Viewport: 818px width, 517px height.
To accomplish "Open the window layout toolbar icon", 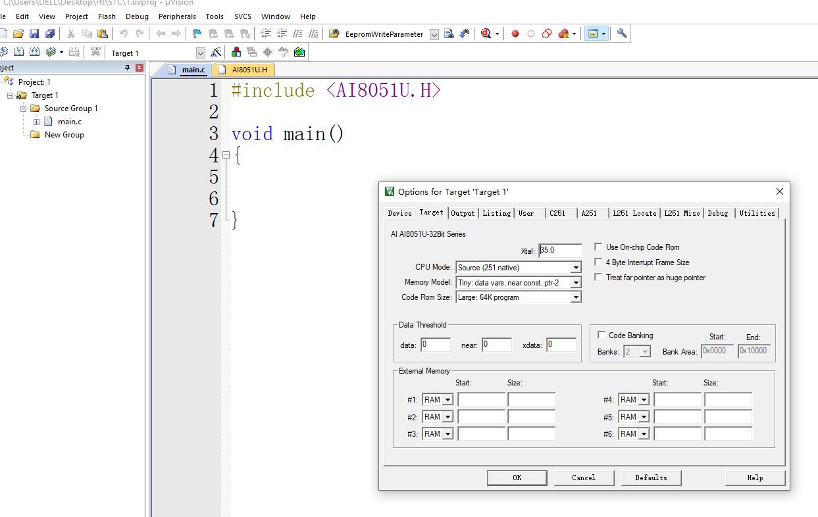I will (x=593, y=34).
